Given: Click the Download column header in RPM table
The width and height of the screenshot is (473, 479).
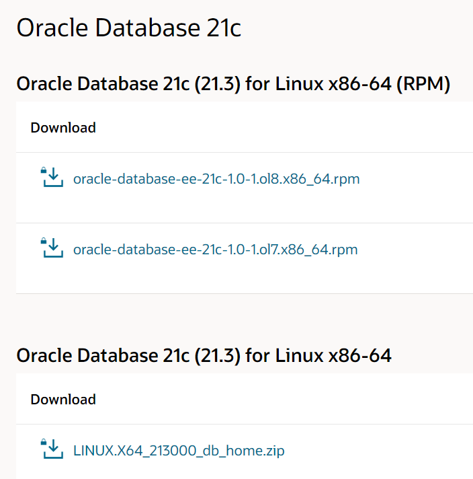Looking at the screenshot, I should pyautogui.click(x=63, y=127).
